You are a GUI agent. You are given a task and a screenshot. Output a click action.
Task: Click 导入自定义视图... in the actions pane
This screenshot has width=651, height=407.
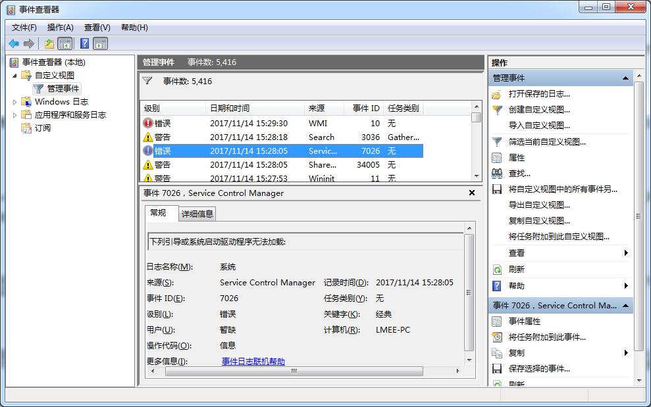(x=539, y=126)
